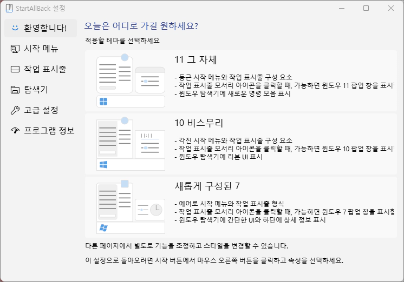Click the heading 오늘은 어디로 가길 원하세요?
404x282 pixels.
[x=141, y=26]
